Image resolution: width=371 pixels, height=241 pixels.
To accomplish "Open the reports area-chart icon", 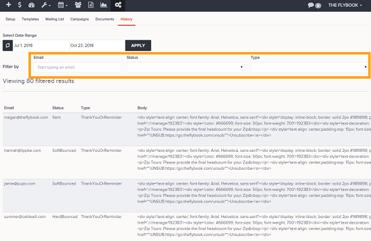I will coord(104,5).
